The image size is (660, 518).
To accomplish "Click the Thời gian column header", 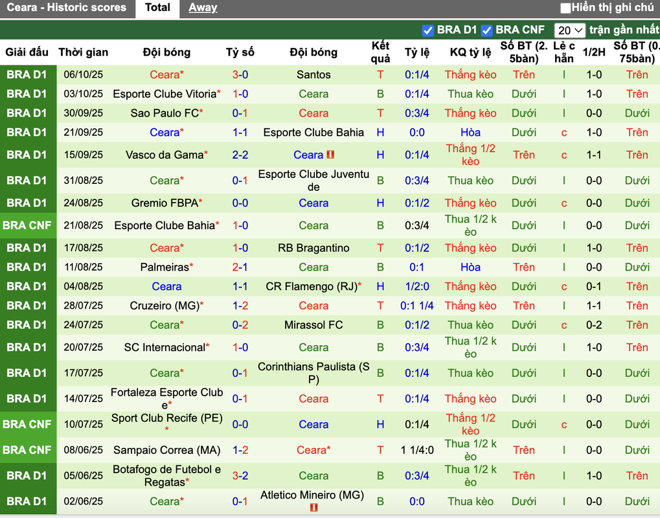I will (84, 52).
